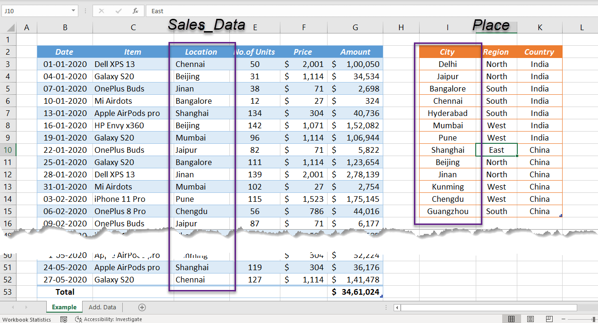The width and height of the screenshot is (598, 323).
Task: Switch to the Example sheet tab
Action: coord(64,307)
